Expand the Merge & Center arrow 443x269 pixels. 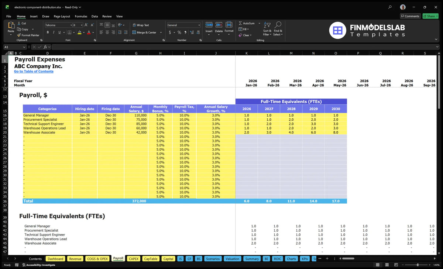[161, 32]
